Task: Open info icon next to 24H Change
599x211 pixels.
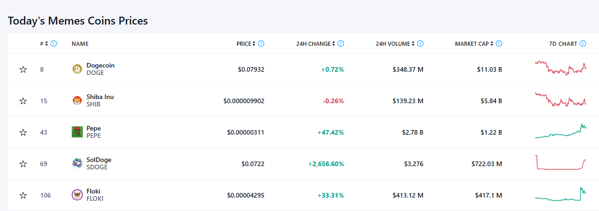Action: coord(341,44)
